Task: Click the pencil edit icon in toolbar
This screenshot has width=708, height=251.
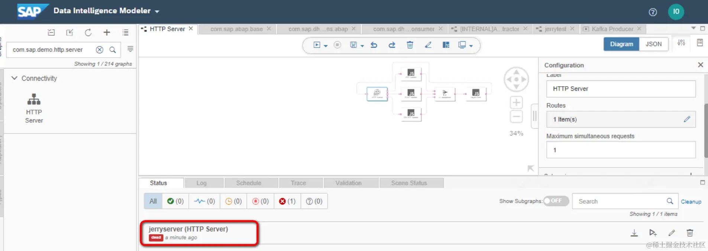Action: pyautogui.click(x=428, y=45)
